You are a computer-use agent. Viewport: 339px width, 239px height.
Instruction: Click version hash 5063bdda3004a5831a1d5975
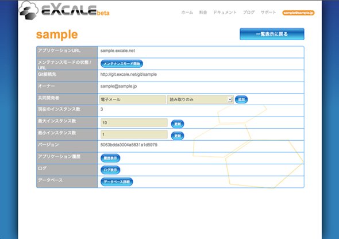(129, 145)
